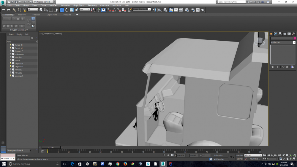Activate the Select and Rotate tool

(x=67, y=10)
